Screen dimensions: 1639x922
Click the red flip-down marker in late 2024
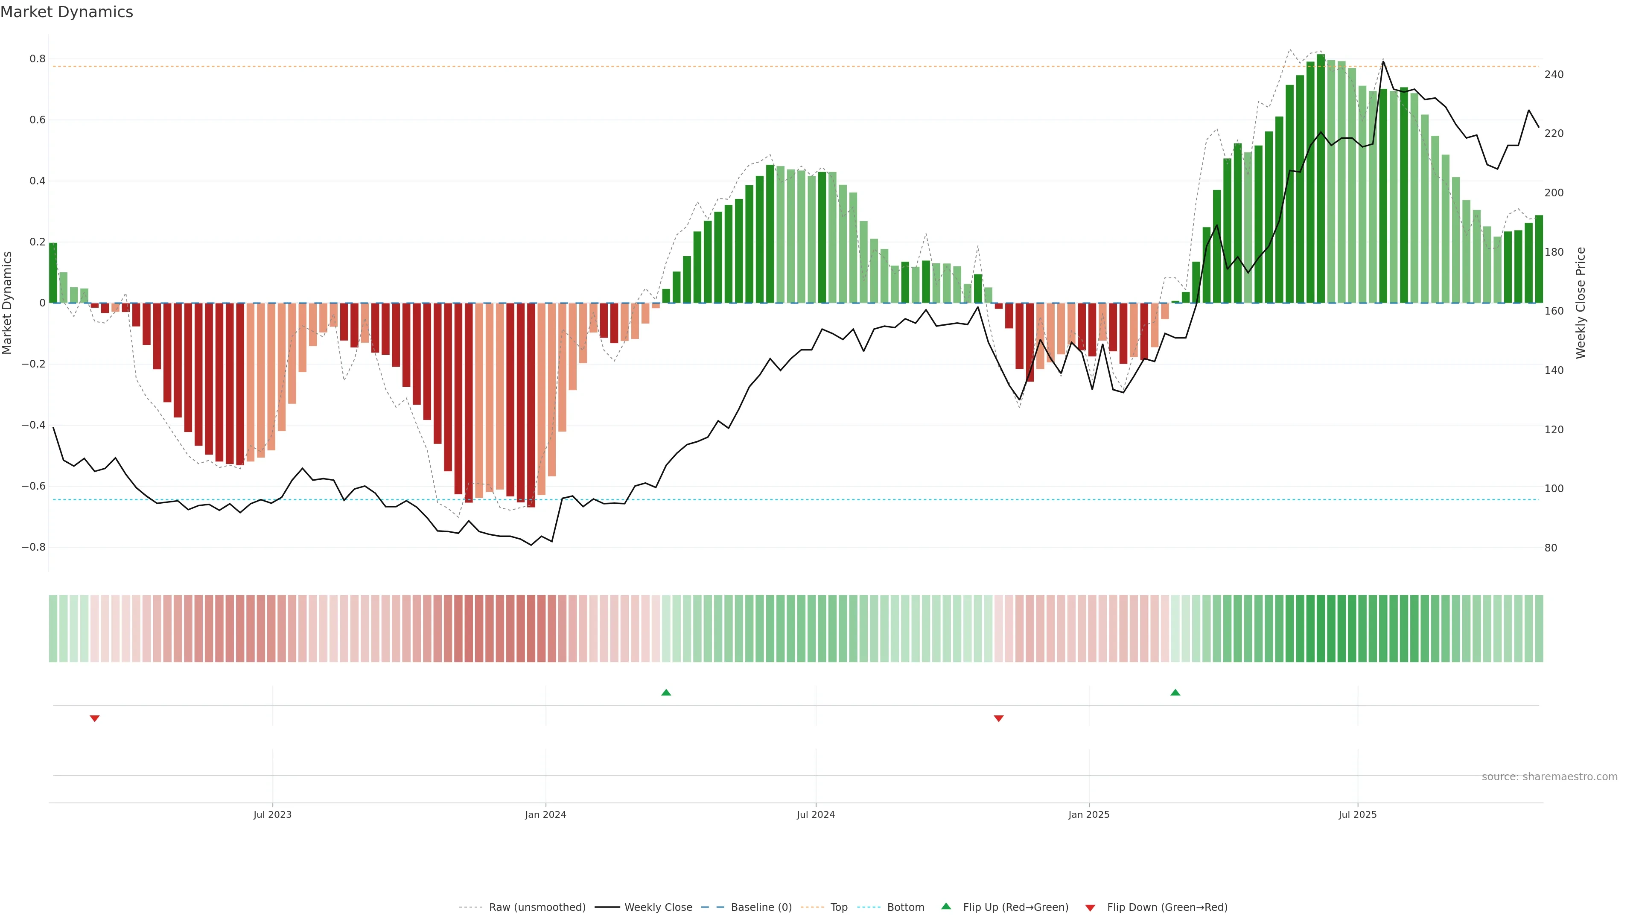click(998, 718)
